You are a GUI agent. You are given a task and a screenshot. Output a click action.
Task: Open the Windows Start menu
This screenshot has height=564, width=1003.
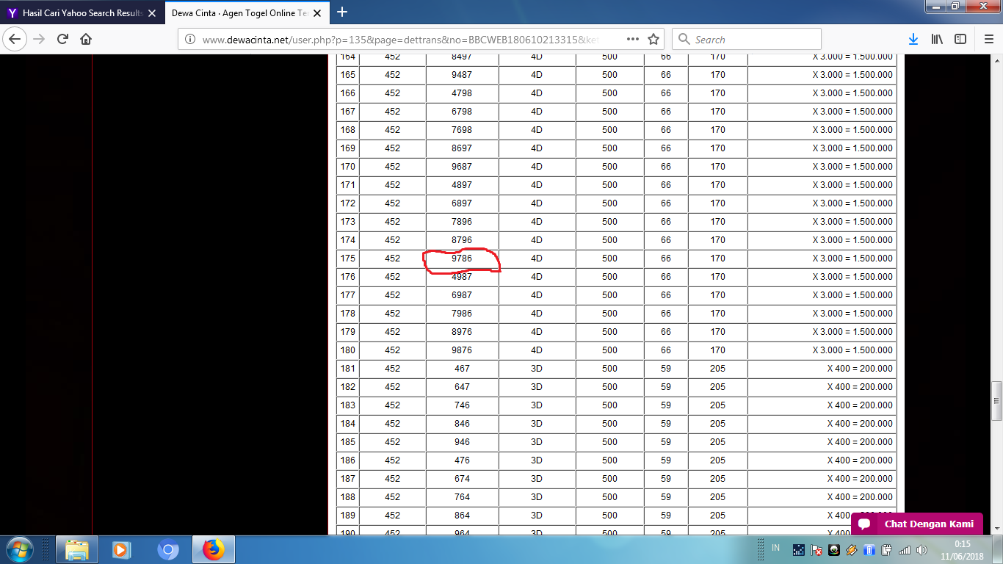[20, 549]
